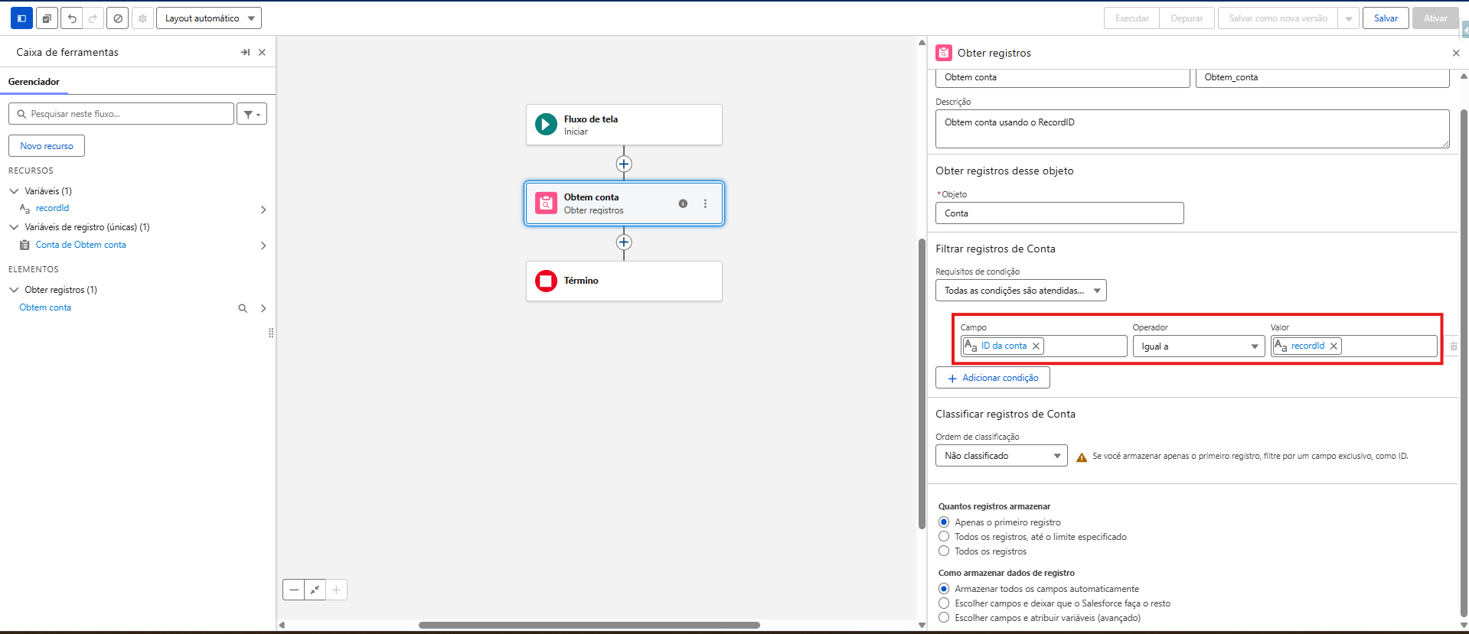Show info icon on Obtem conta node
The width and height of the screenshot is (1469, 634).
coord(683,203)
